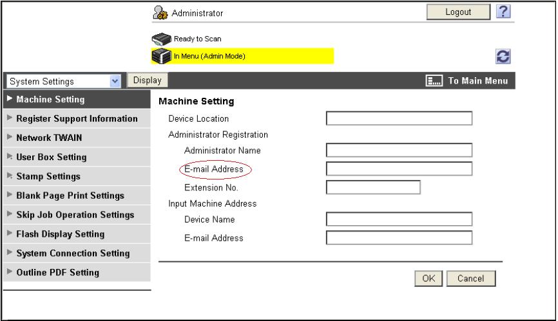This screenshot has height=321, width=558.
Task: Click the printer icon in the yellow status bar
Action: pyautogui.click(x=162, y=56)
